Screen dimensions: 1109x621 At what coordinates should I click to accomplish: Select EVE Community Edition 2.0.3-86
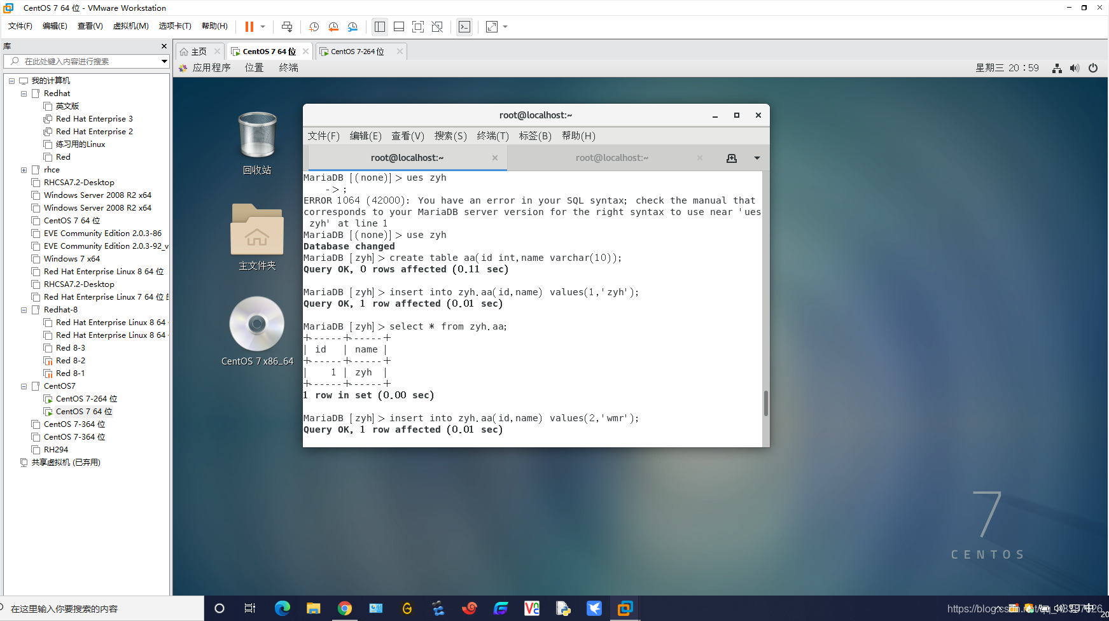click(x=102, y=234)
